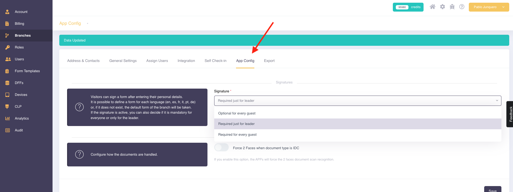Open settings gear icon in header

(442, 7)
